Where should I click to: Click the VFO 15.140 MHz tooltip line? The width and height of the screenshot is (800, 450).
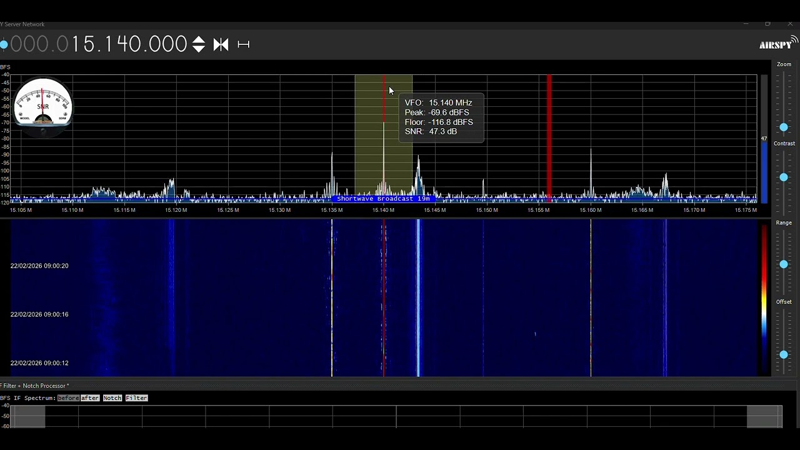tap(438, 102)
